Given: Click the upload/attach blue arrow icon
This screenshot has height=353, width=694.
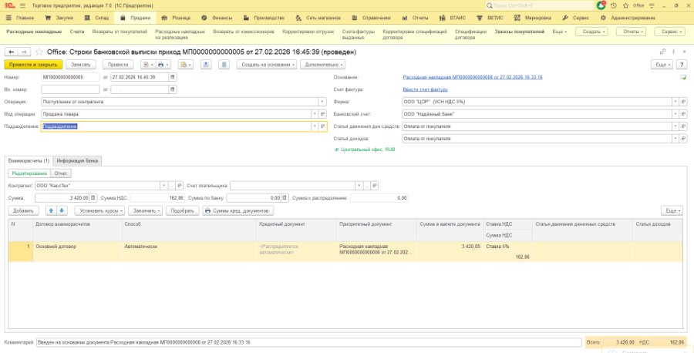Looking at the screenshot, I should [206, 65].
